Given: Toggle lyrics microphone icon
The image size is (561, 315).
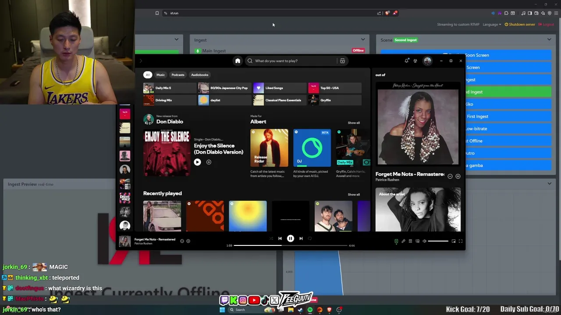Looking at the screenshot, I should 403,241.
